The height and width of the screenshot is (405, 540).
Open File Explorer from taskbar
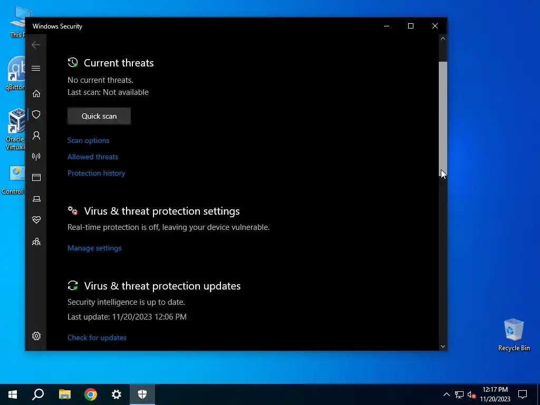64,394
